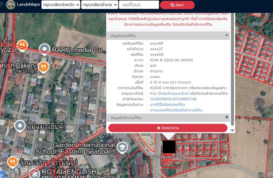Screen dimensions: 273x178
Task: Click the Garden International School graduation-cap pin
Action: pyautogui.click(x=122, y=148)
